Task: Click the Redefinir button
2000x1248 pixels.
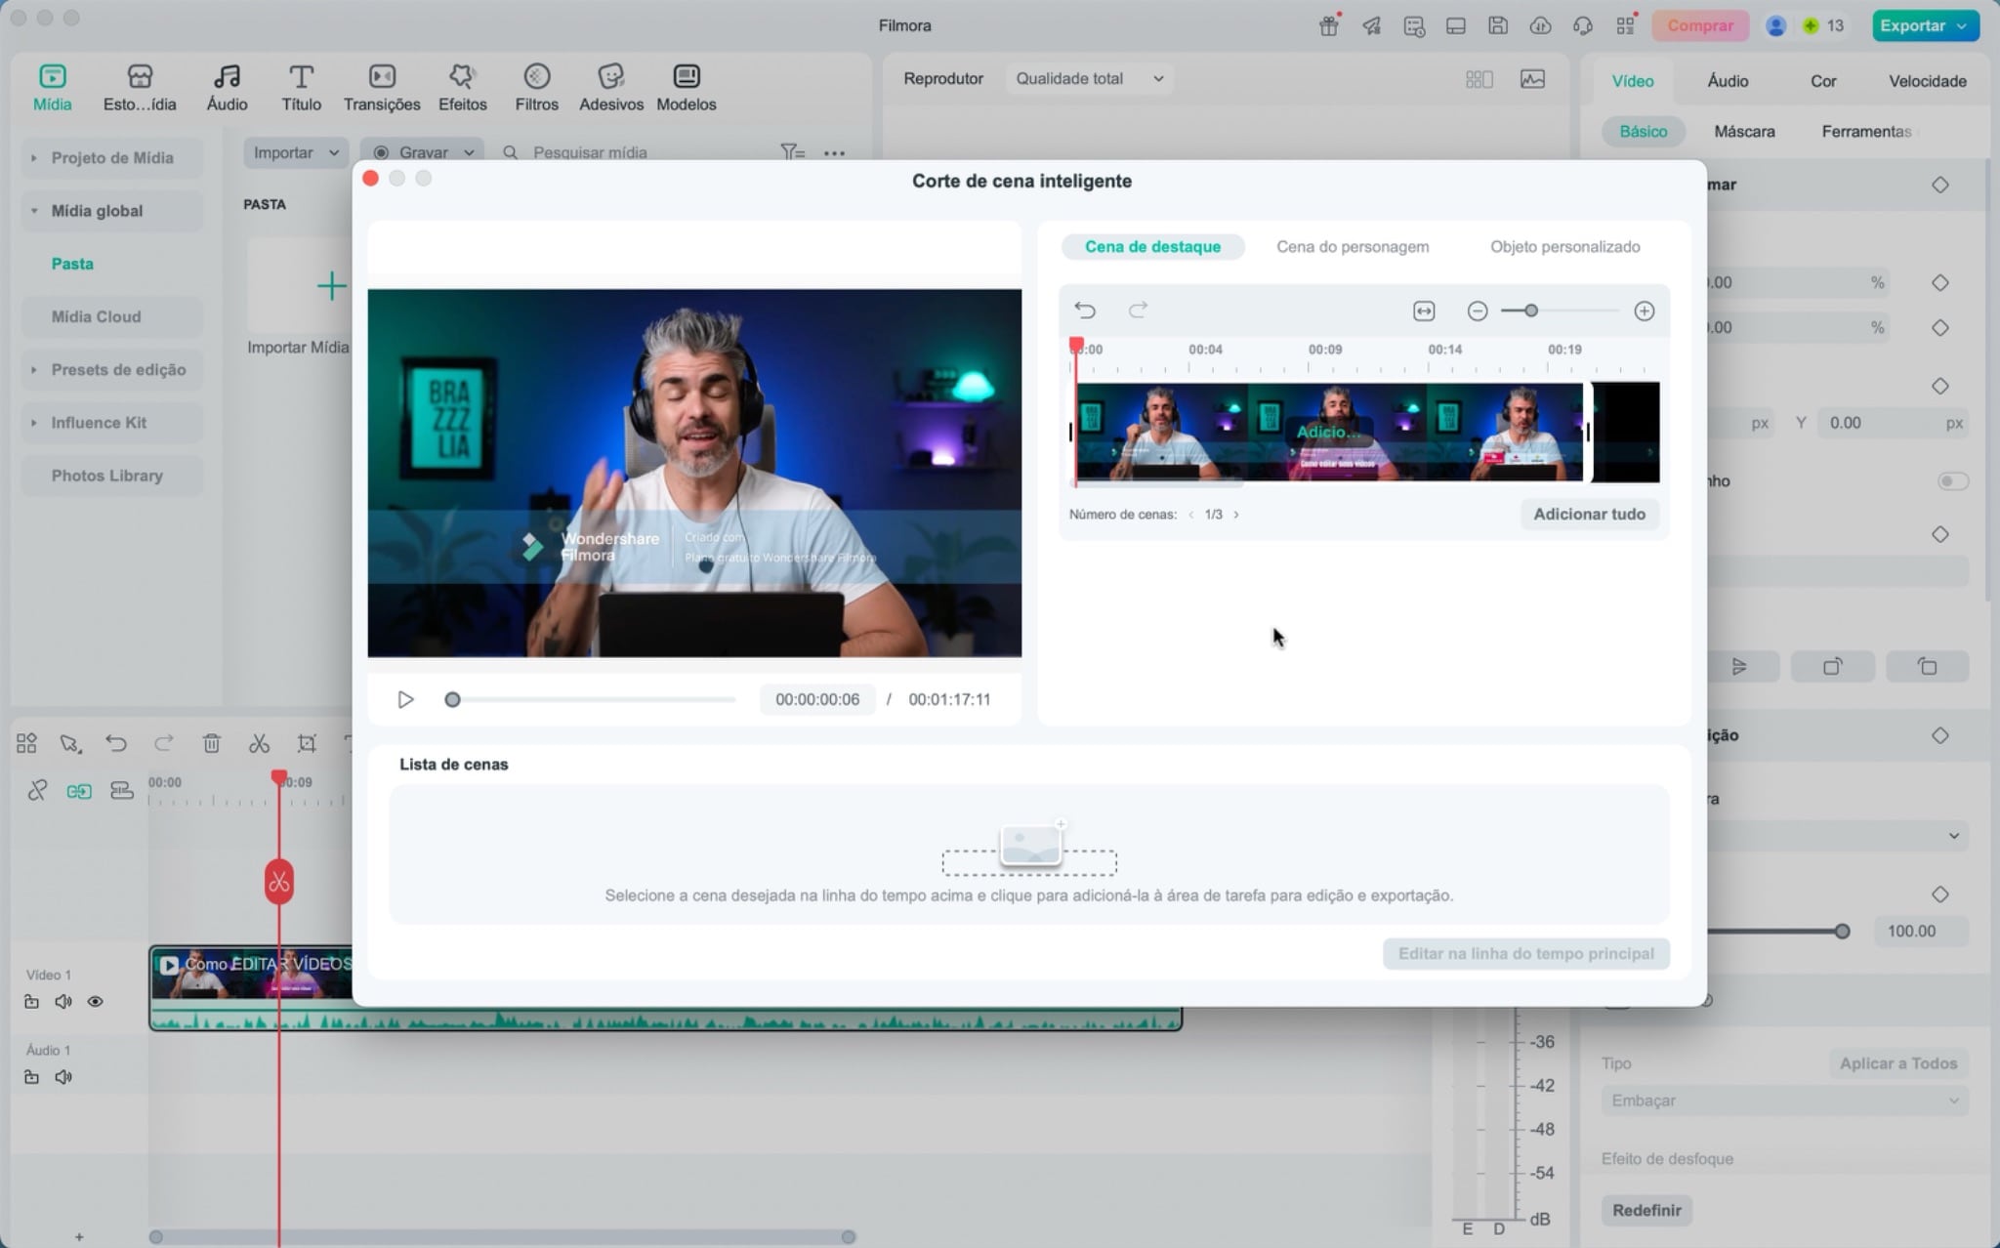Action: [1646, 1210]
